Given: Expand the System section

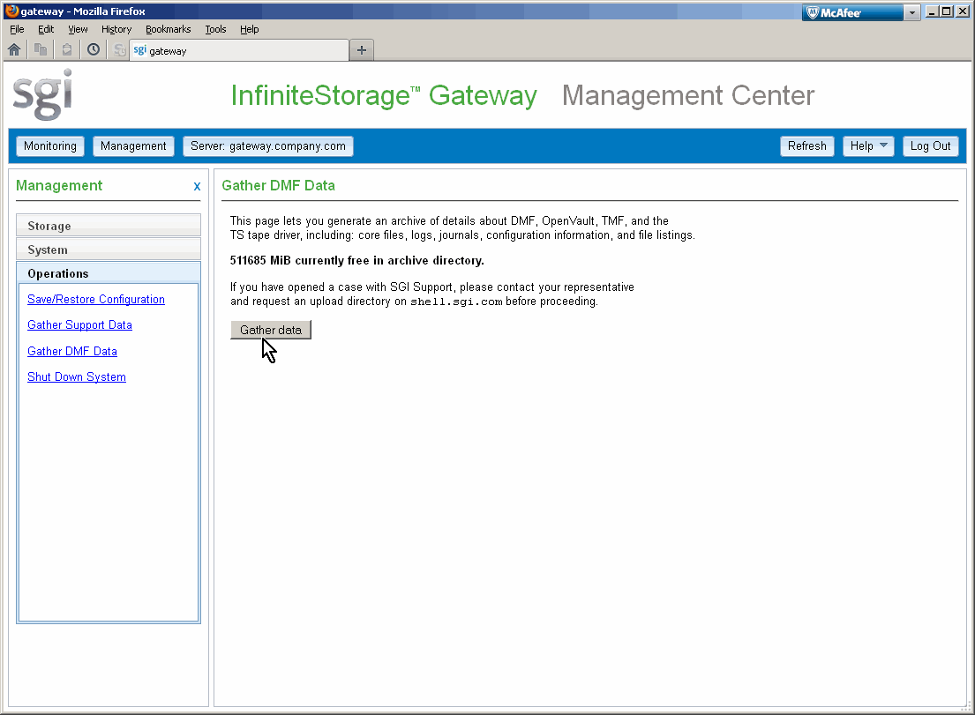Looking at the screenshot, I should [109, 250].
